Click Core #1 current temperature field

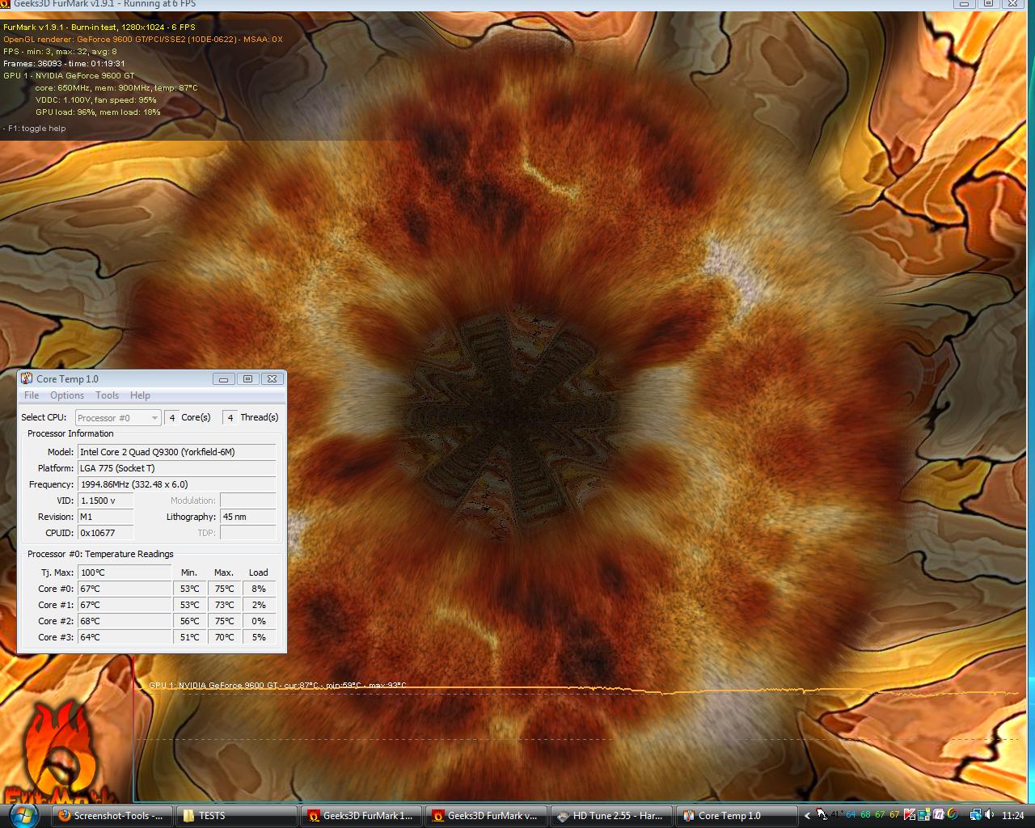point(125,605)
